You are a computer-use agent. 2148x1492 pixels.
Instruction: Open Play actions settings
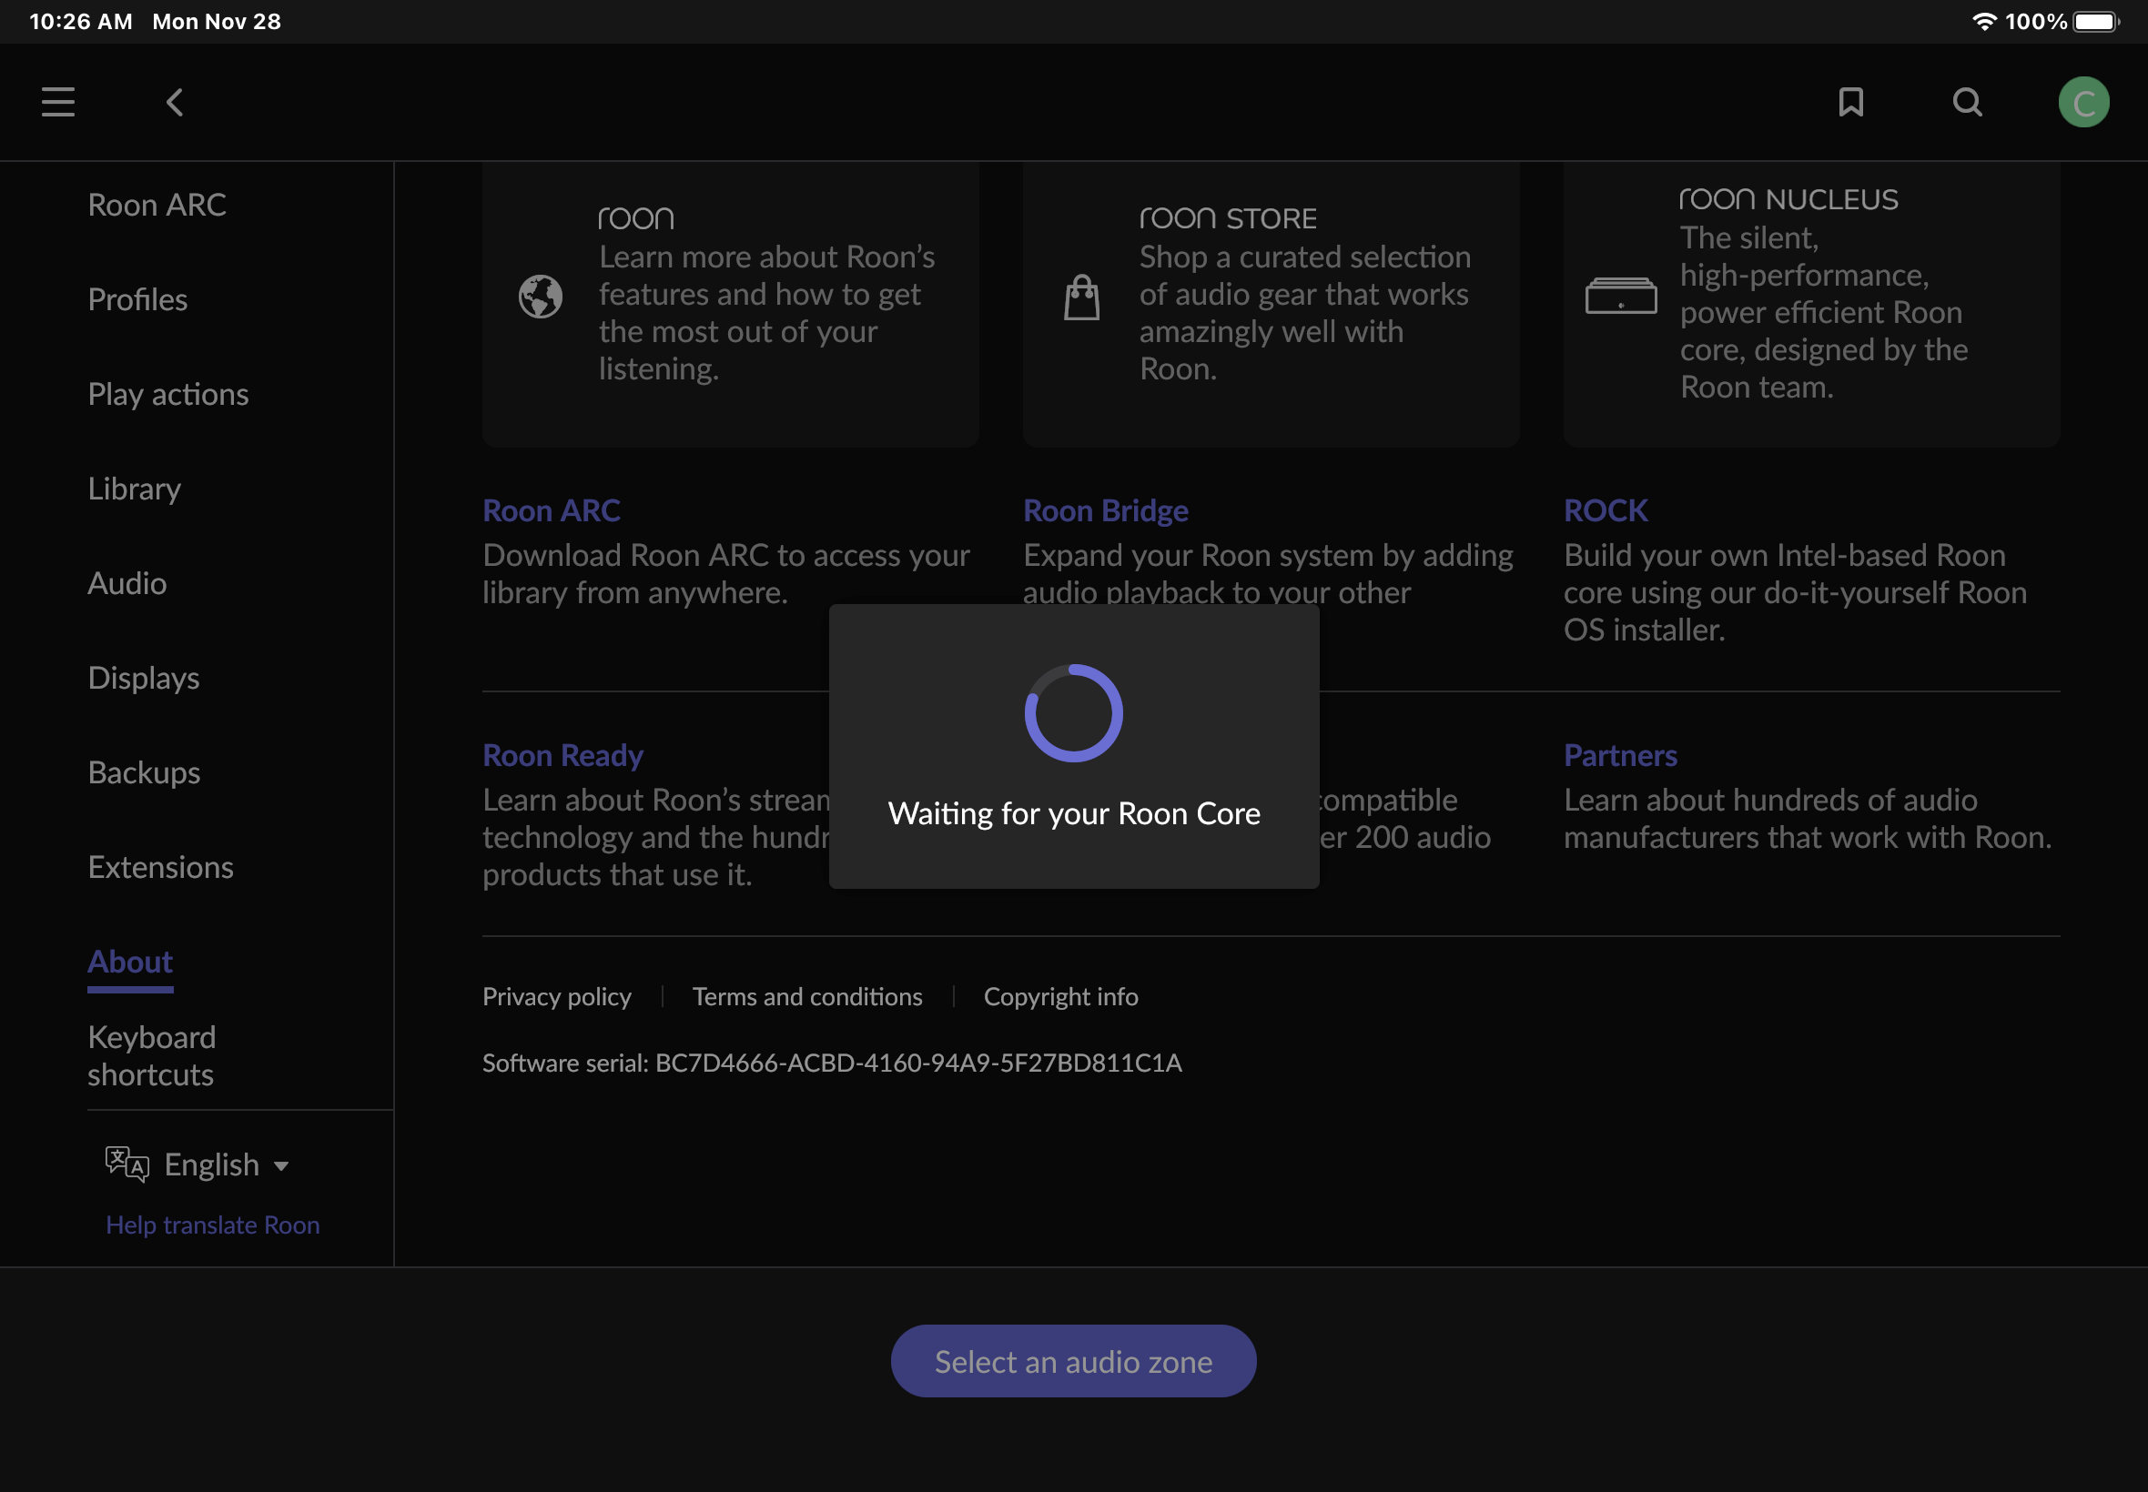click(x=168, y=394)
